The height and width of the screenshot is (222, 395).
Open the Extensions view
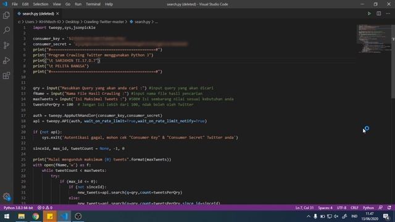coord(6,75)
